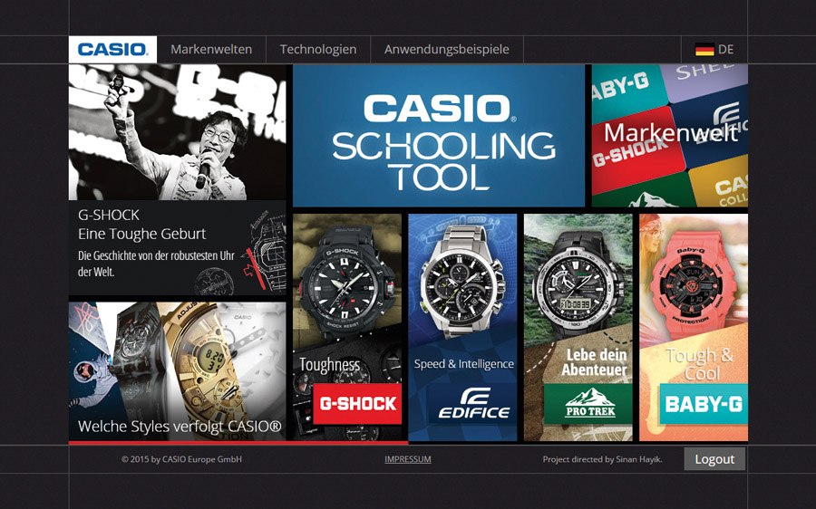Click the Logout button
This screenshot has width=816, height=509.
click(714, 459)
